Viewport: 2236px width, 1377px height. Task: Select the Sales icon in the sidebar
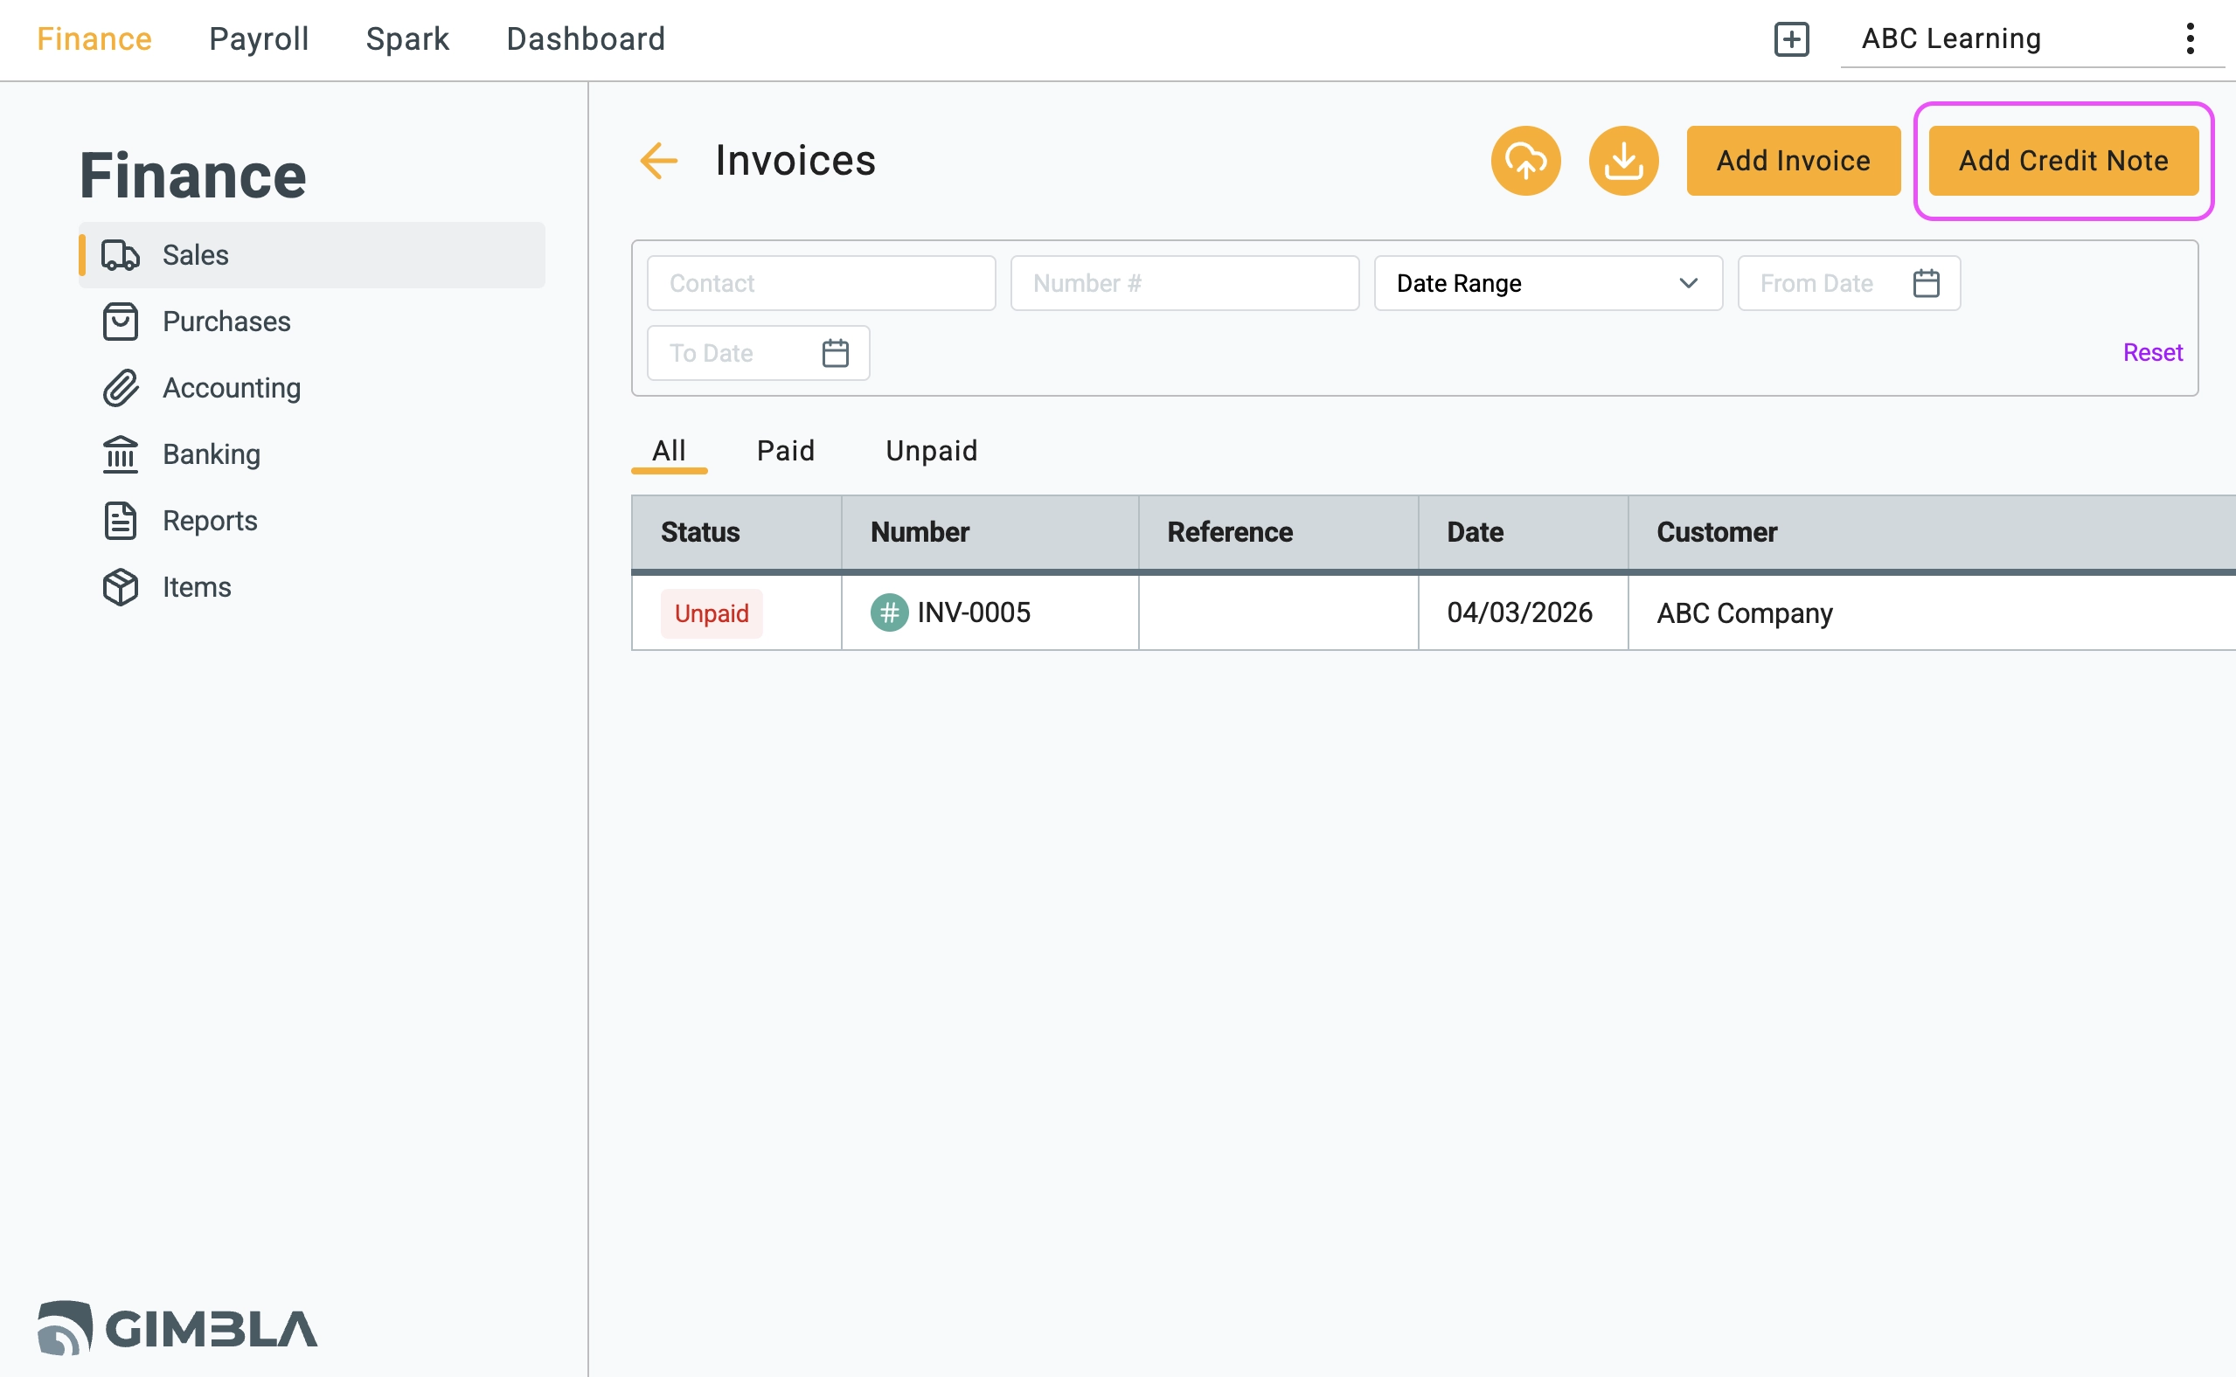pos(120,255)
